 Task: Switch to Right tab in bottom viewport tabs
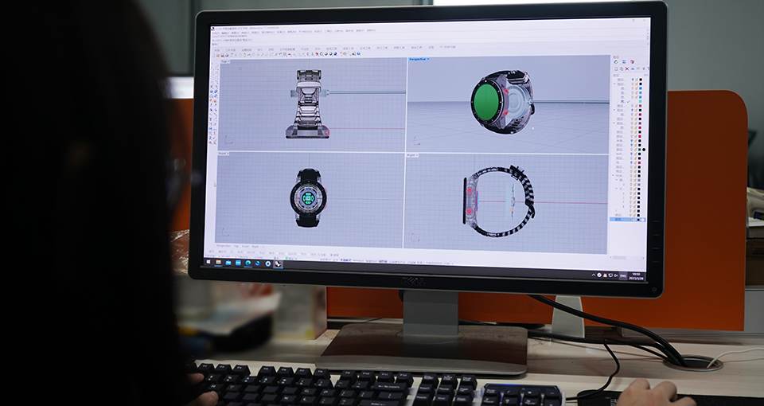[x=255, y=246]
